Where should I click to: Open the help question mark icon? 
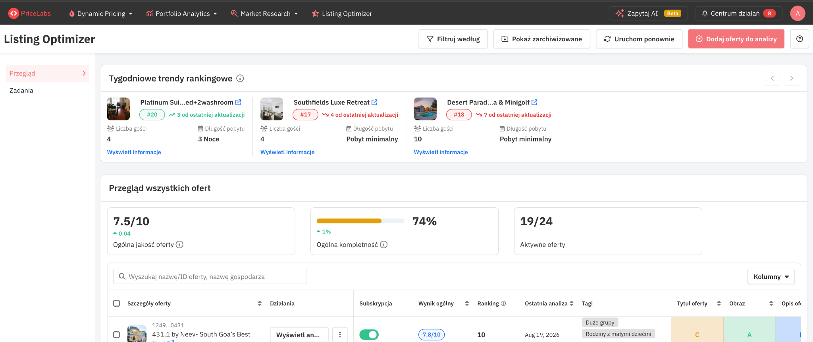(800, 39)
